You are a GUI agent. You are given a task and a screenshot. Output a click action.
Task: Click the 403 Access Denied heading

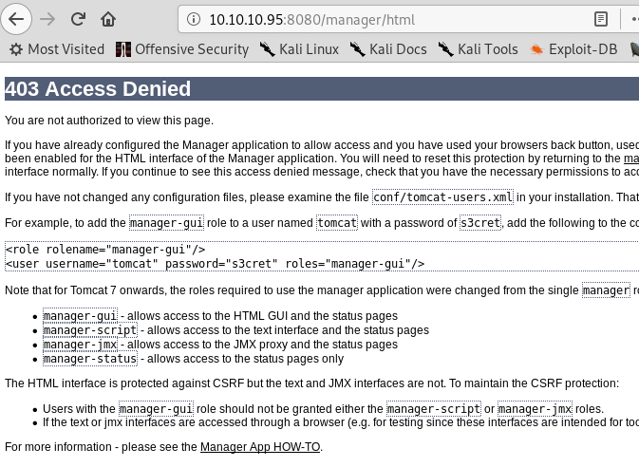tap(98, 89)
